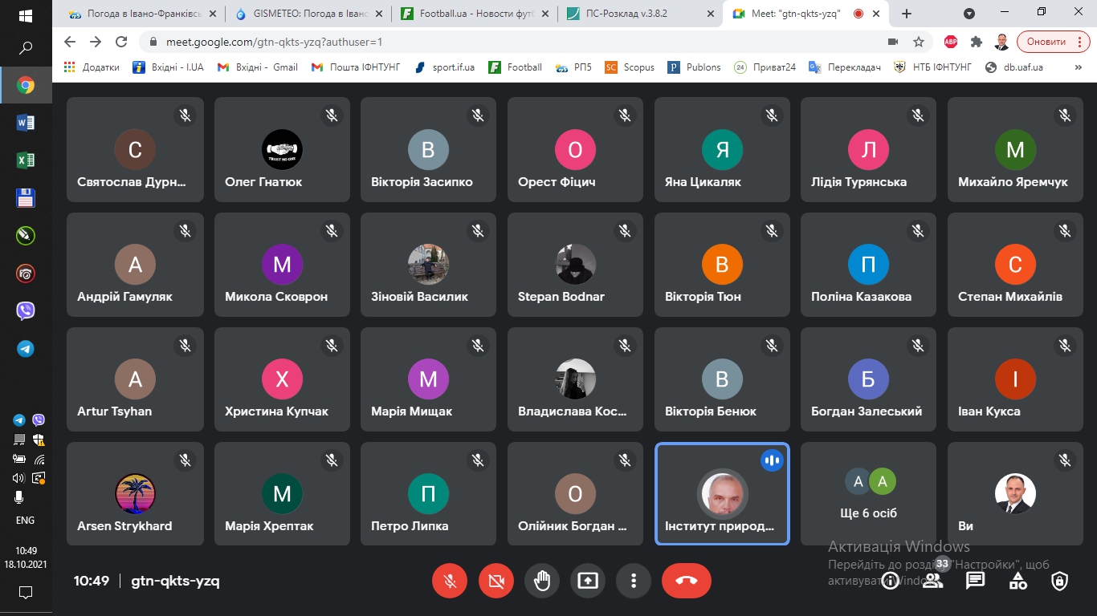Open the meeting chat panel
This screenshot has width=1097, height=616.
coord(975,581)
